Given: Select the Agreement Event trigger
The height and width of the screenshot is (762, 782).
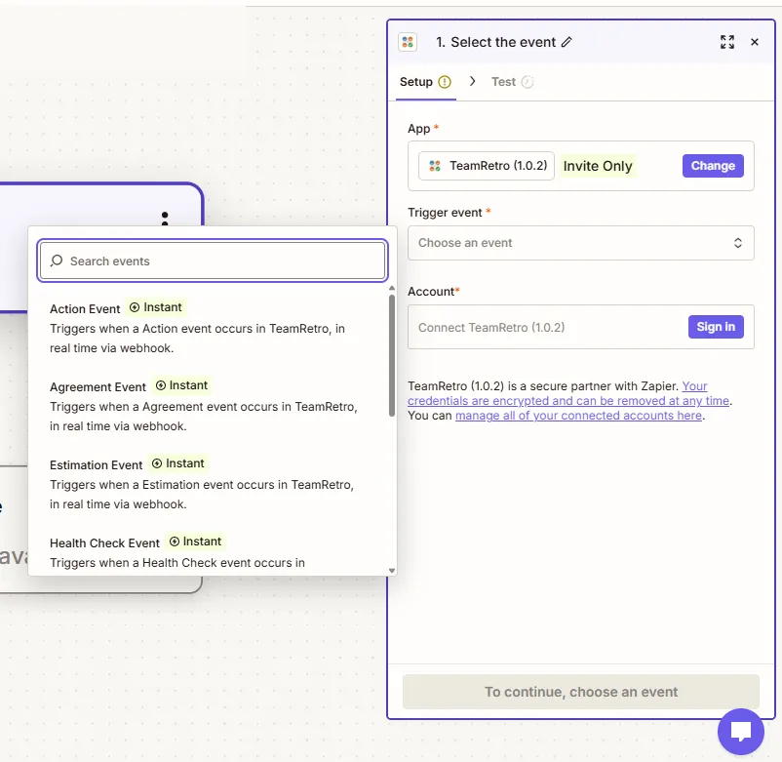Looking at the screenshot, I should coord(207,406).
